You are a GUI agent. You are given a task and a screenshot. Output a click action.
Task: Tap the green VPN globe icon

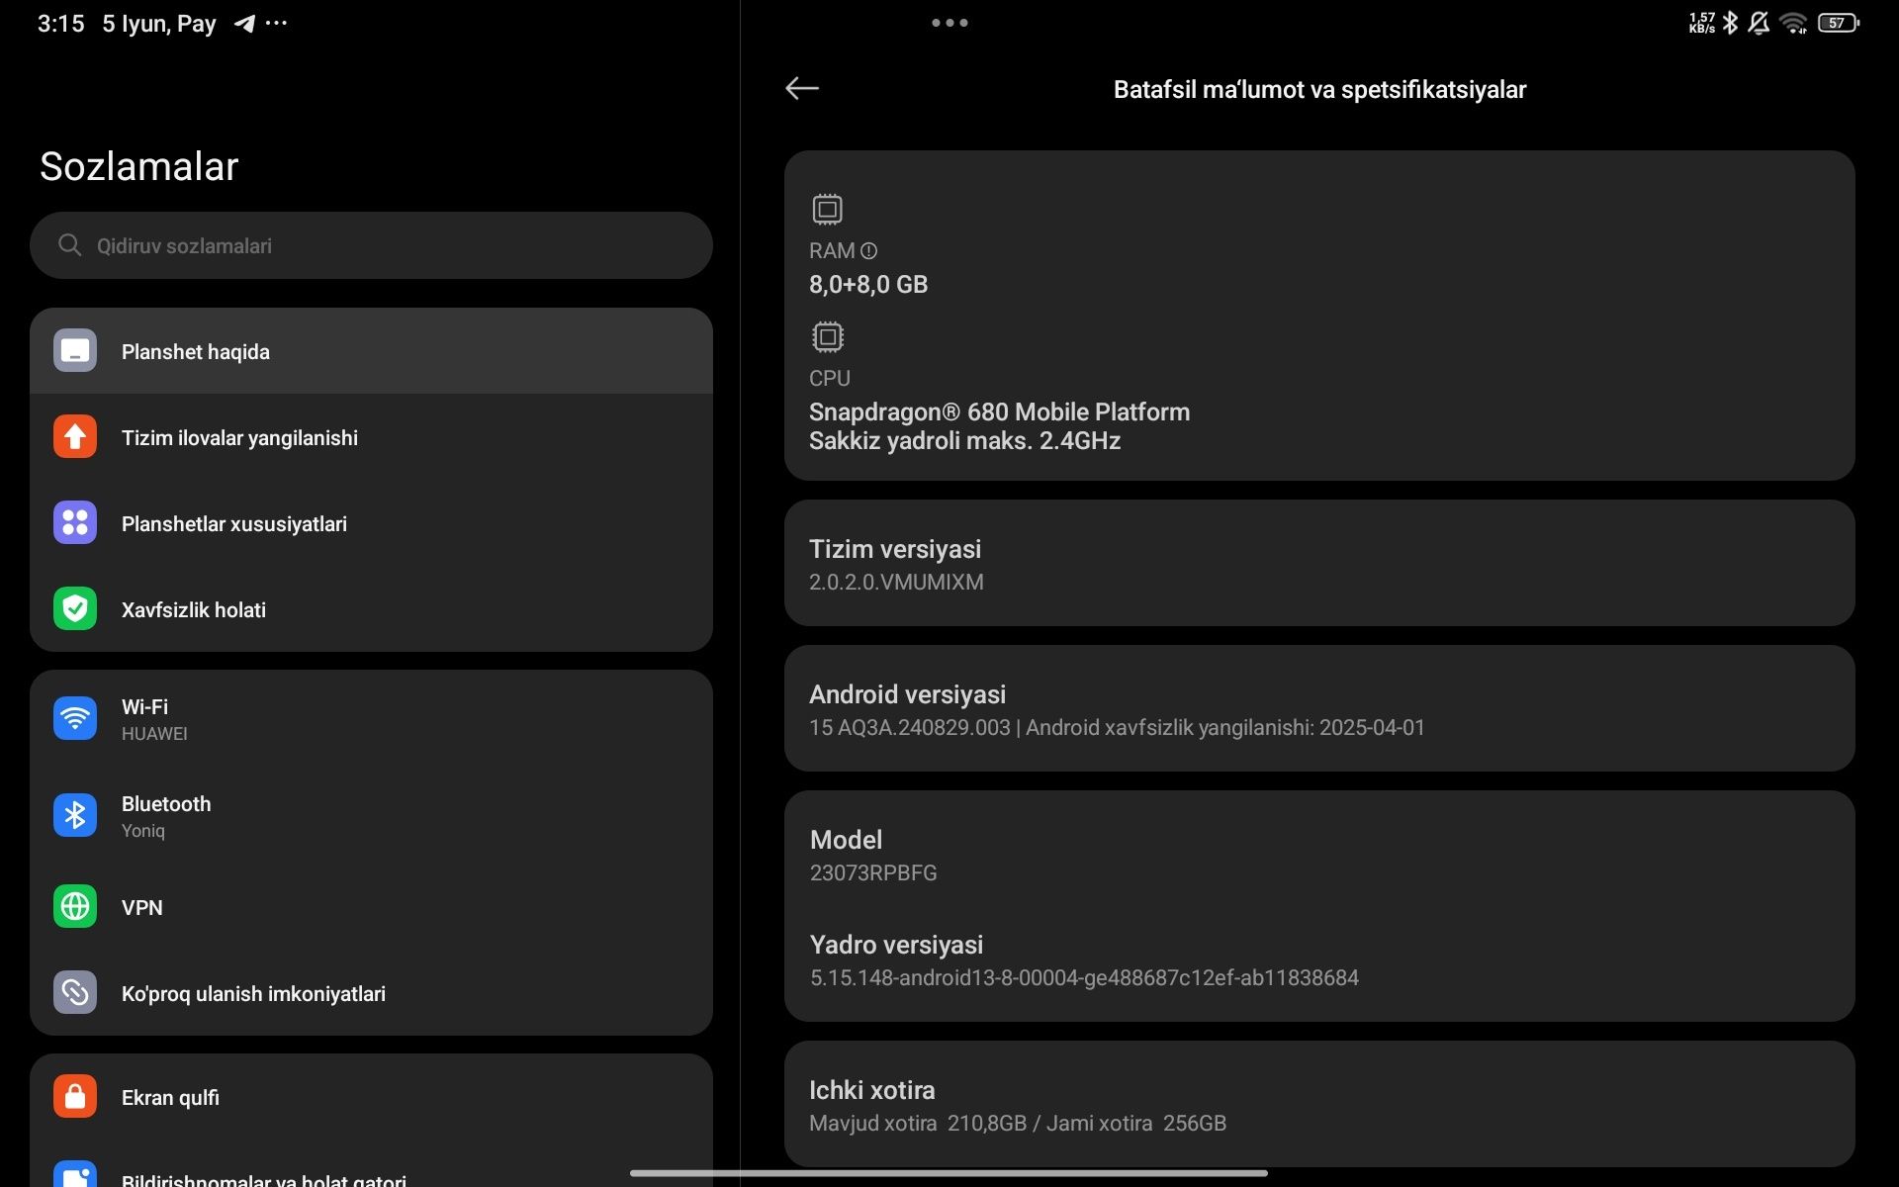75,907
